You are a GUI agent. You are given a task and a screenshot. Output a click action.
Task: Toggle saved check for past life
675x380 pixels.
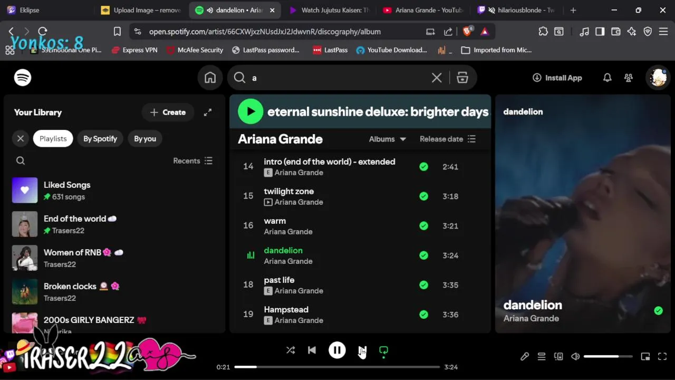click(x=423, y=285)
